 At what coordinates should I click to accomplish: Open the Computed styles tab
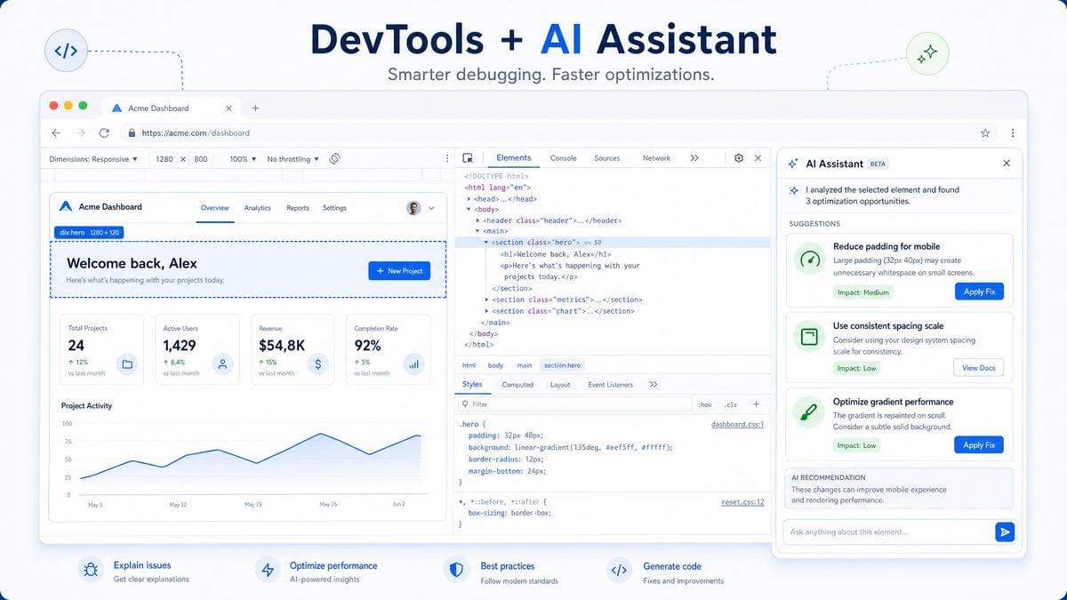point(517,385)
